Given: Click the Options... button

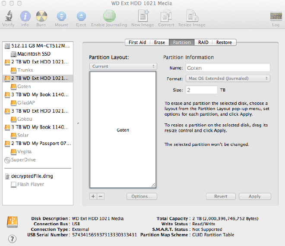Looking at the screenshot, I should click(142, 196).
